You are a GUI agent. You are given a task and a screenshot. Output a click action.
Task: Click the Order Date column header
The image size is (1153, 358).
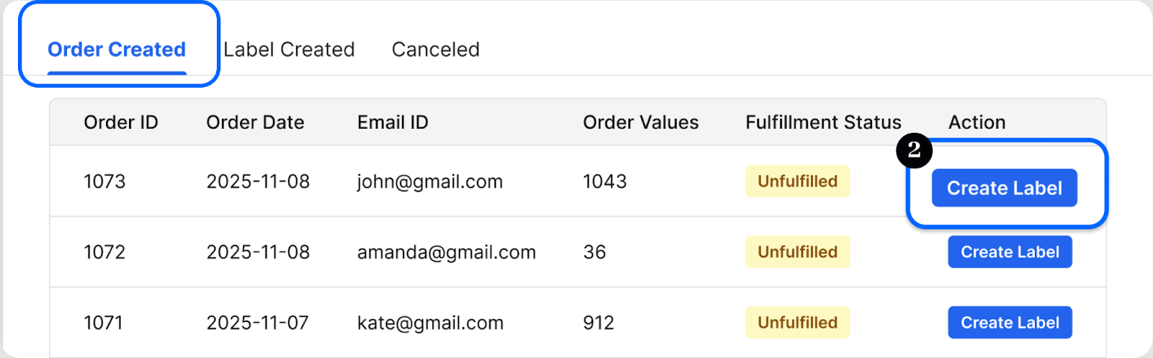click(255, 122)
